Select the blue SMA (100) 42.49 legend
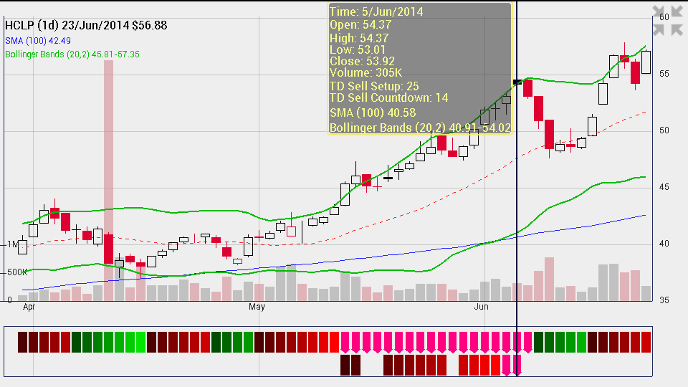This screenshot has width=688, height=387. [x=38, y=41]
